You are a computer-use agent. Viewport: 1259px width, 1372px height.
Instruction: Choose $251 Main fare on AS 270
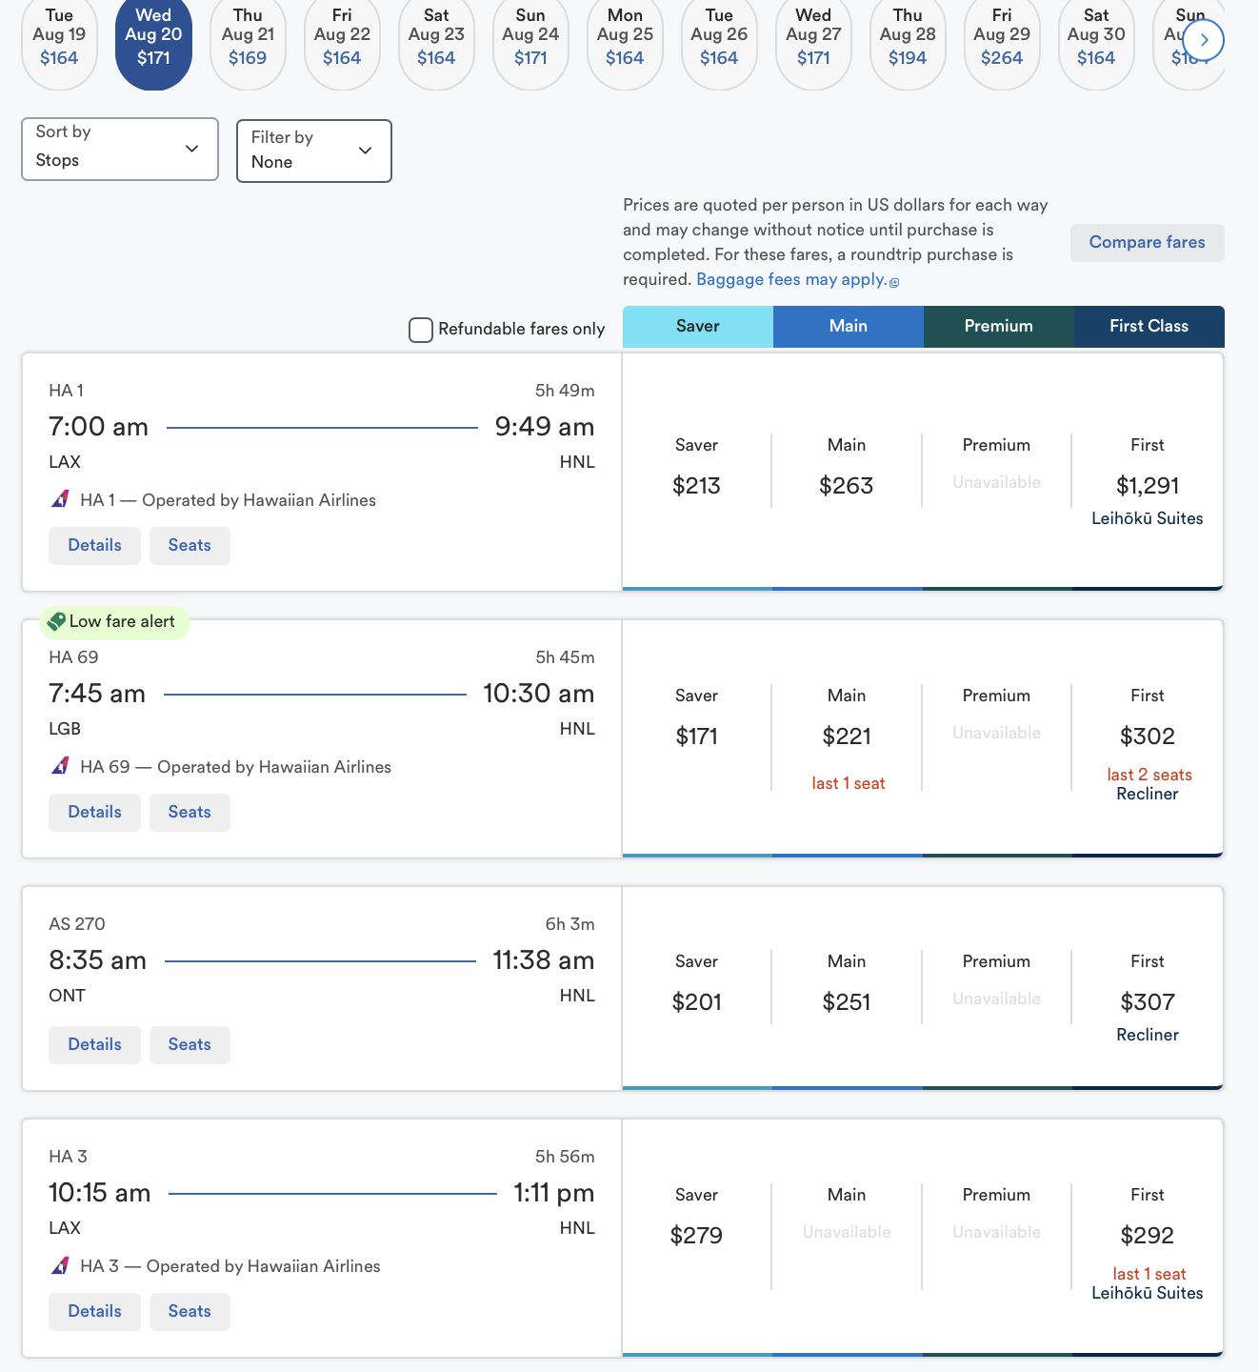[x=846, y=1001]
